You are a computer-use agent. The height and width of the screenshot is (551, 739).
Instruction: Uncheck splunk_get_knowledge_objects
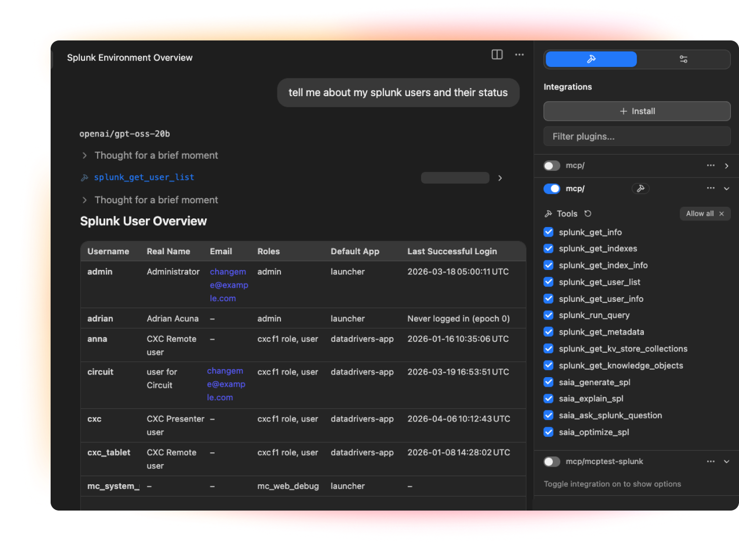(x=548, y=365)
